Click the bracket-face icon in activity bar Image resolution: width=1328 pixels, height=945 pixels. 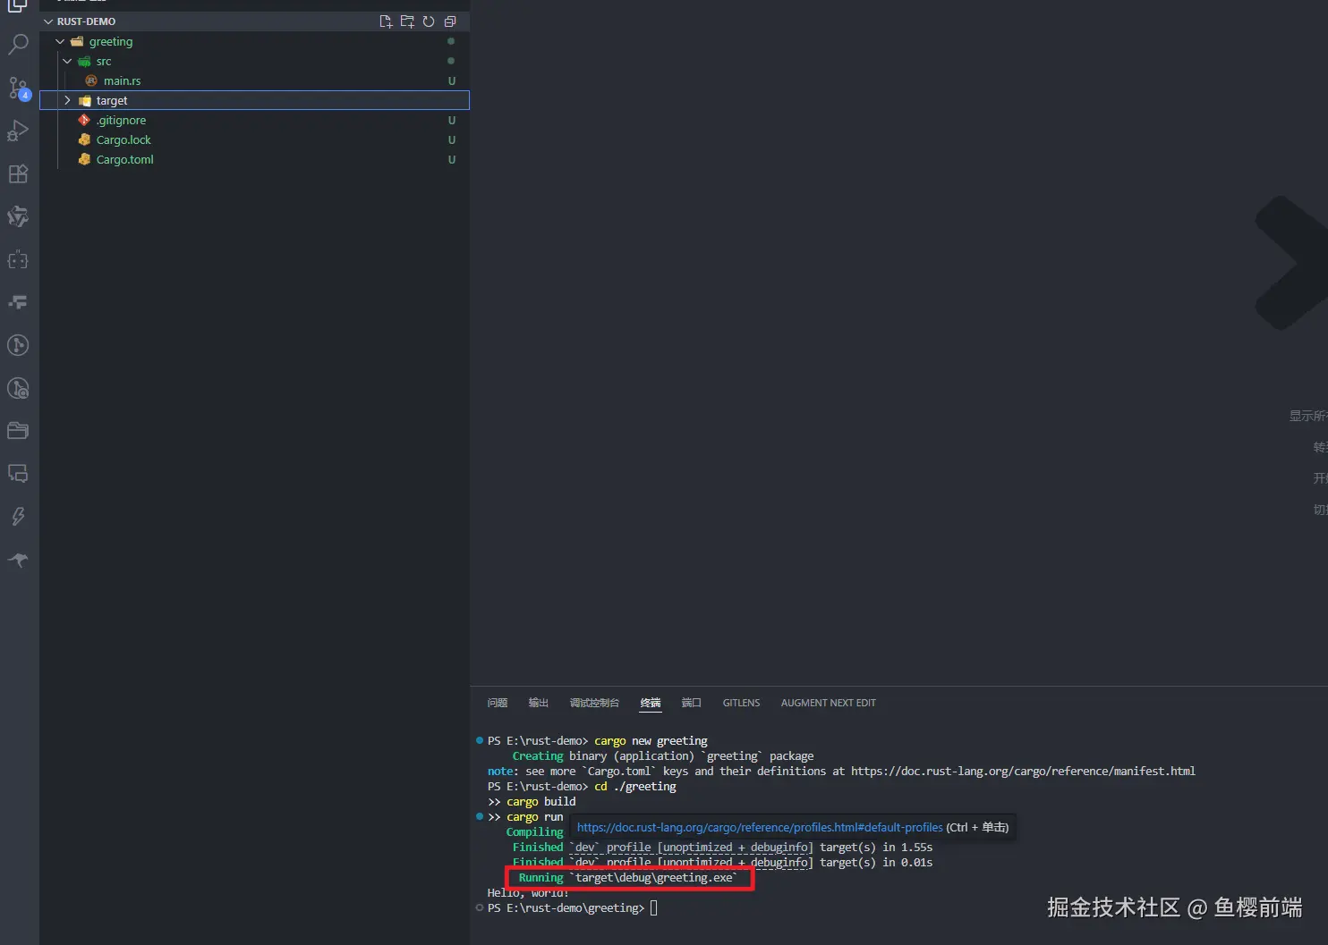pos(18,259)
